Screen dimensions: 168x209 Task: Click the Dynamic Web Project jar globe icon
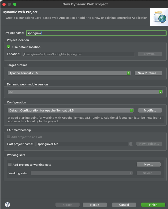click(160, 17)
